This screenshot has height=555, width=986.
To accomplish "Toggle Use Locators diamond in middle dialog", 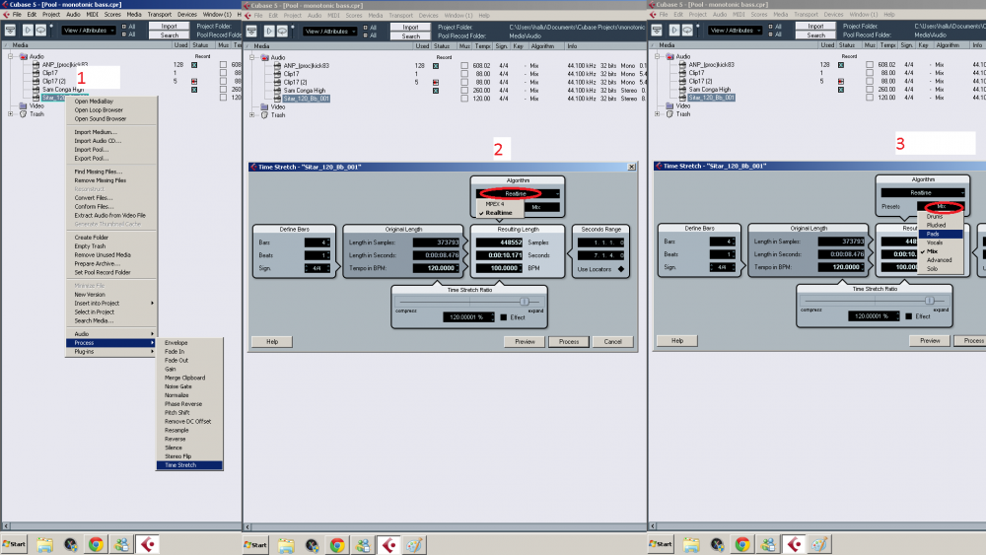I will click(x=620, y=269).
